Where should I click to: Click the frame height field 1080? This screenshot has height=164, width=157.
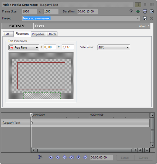(x=51, y=11)
